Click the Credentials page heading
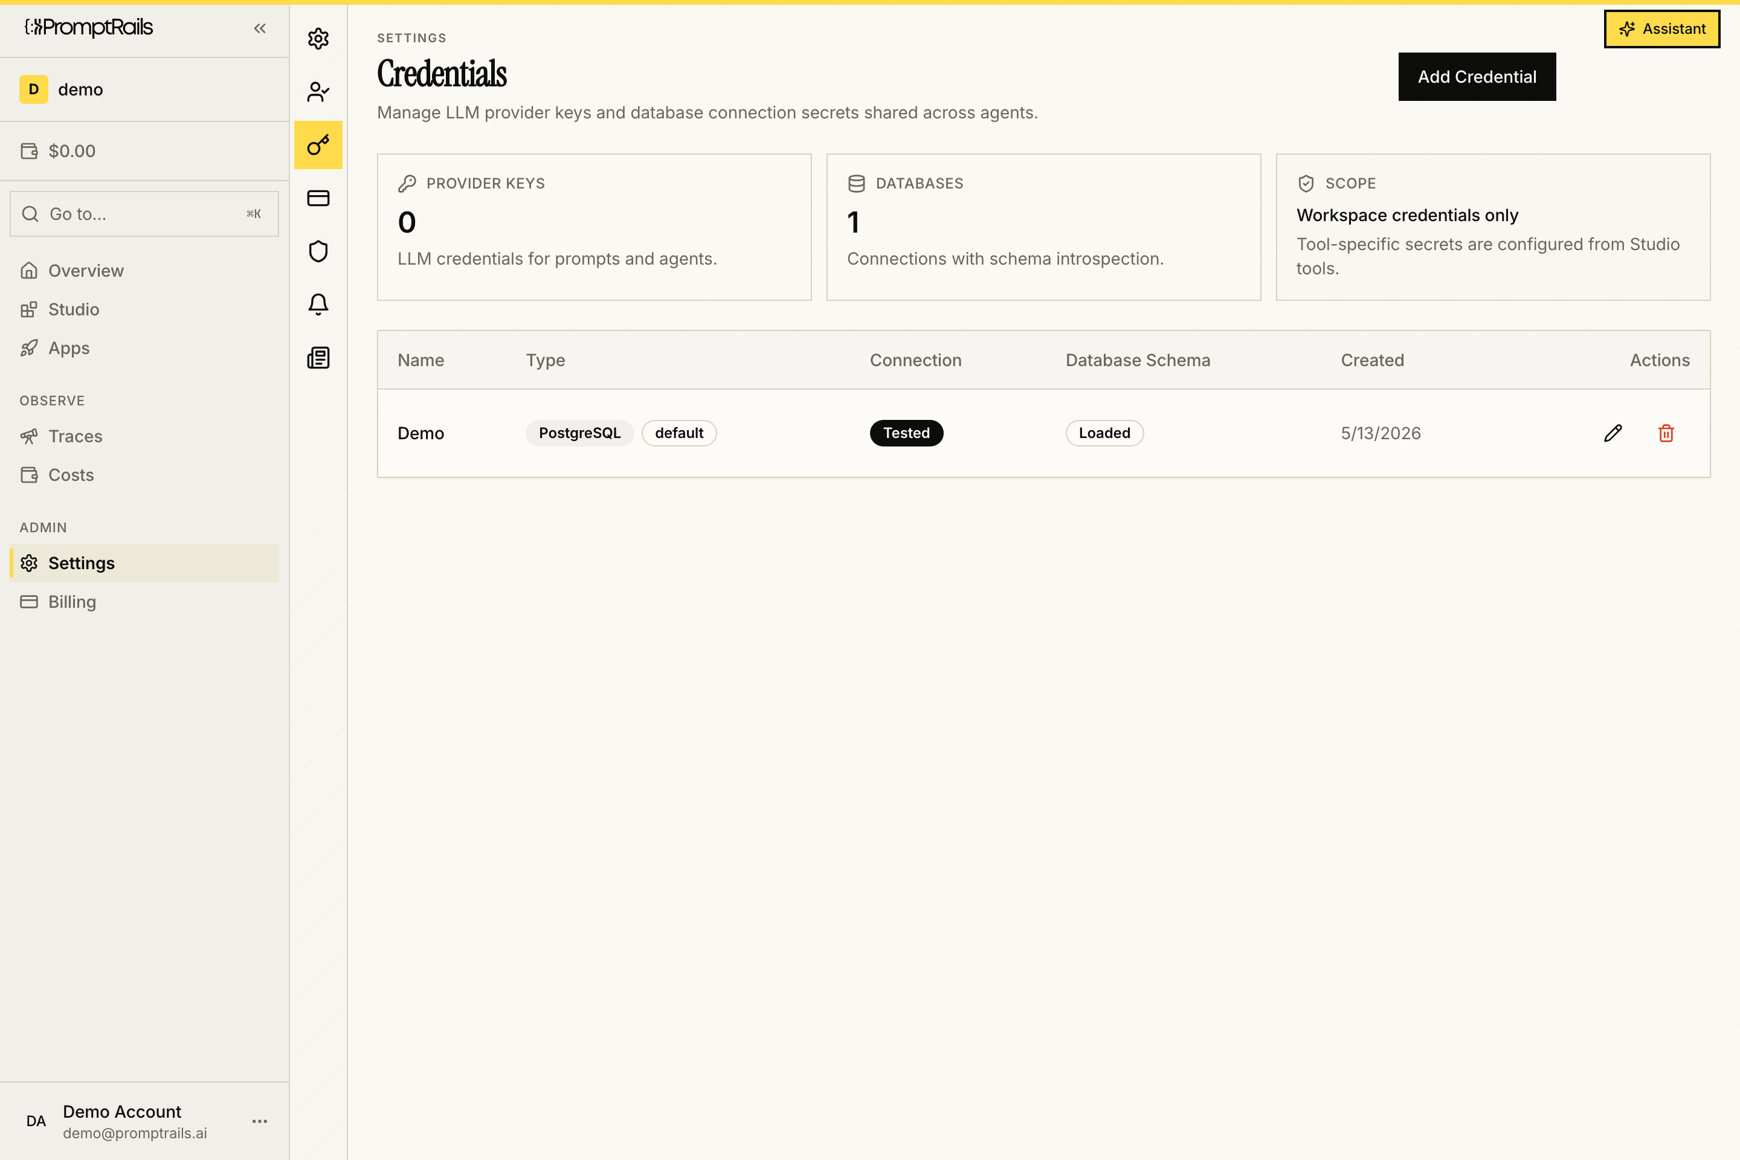1740x1160 pixels. pyautogui.click(x=442, y=74)
